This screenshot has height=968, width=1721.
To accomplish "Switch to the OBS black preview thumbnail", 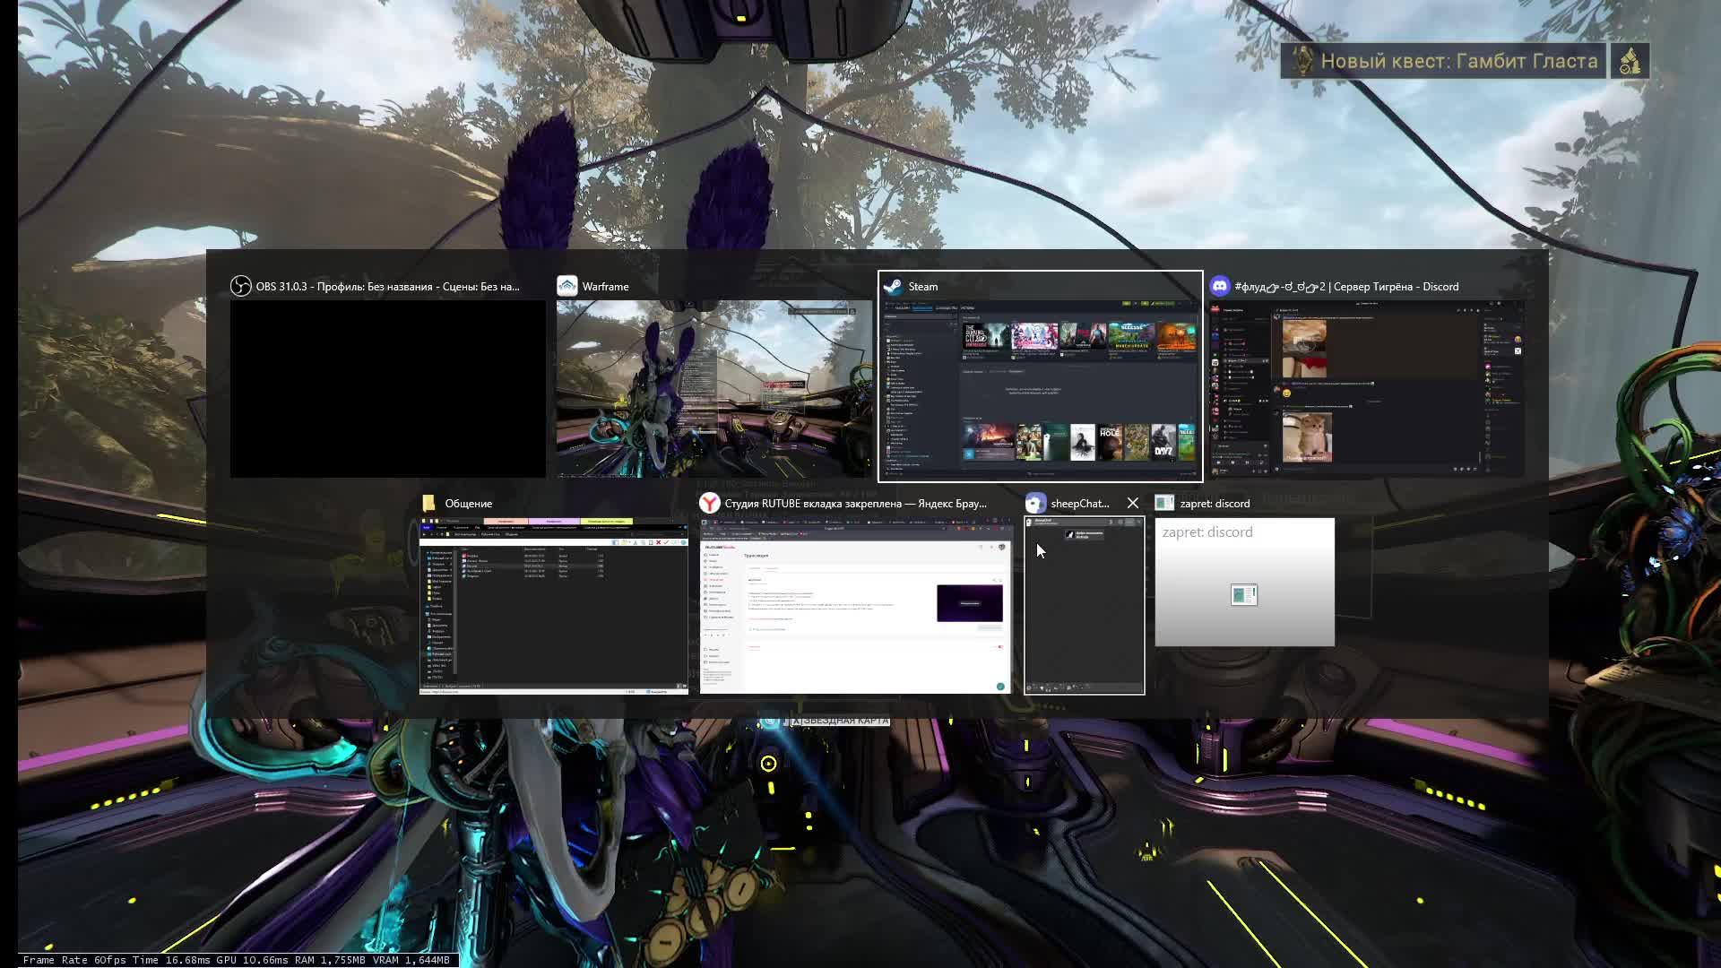I will (387, 388).
